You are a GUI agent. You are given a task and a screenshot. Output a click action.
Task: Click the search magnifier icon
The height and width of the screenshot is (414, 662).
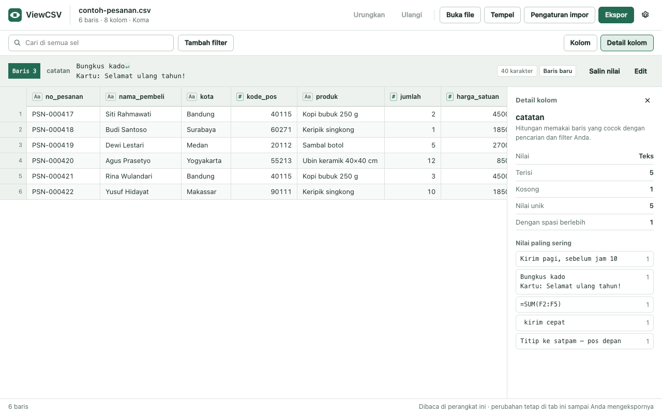18,43
